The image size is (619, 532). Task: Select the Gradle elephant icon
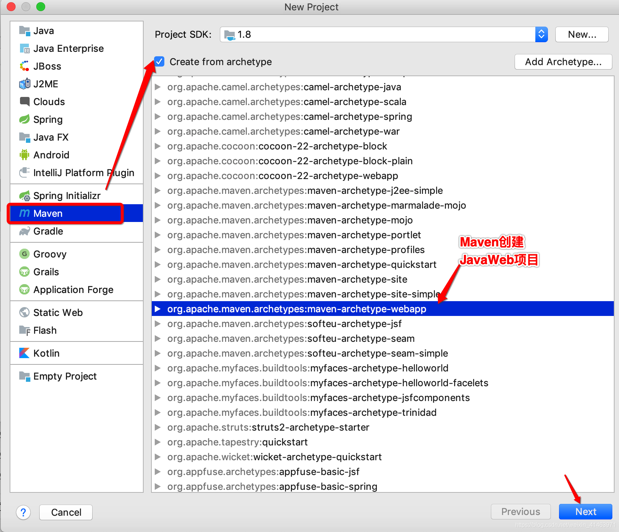[24, 231]
